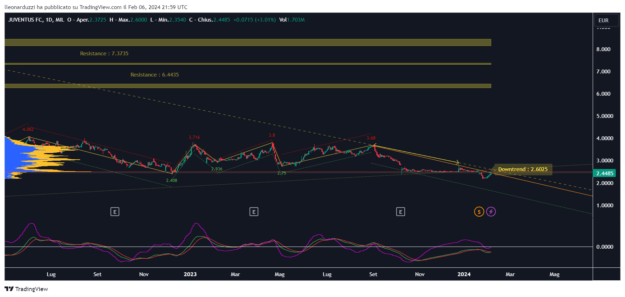The image size is (625, 297).
Task: Click the Chius. 2.4485 close value
Action: (x=214, y=20)
